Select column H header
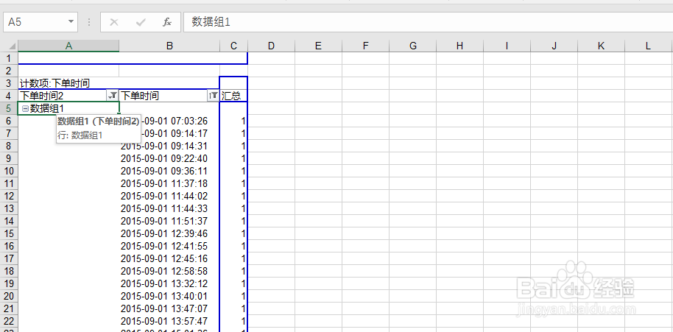The image size is (673, 332). pos(459,46)
